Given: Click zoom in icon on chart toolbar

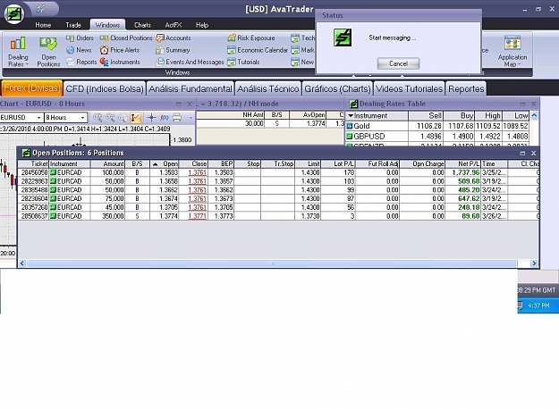Looking at the screenshot, I should (97, 118).
